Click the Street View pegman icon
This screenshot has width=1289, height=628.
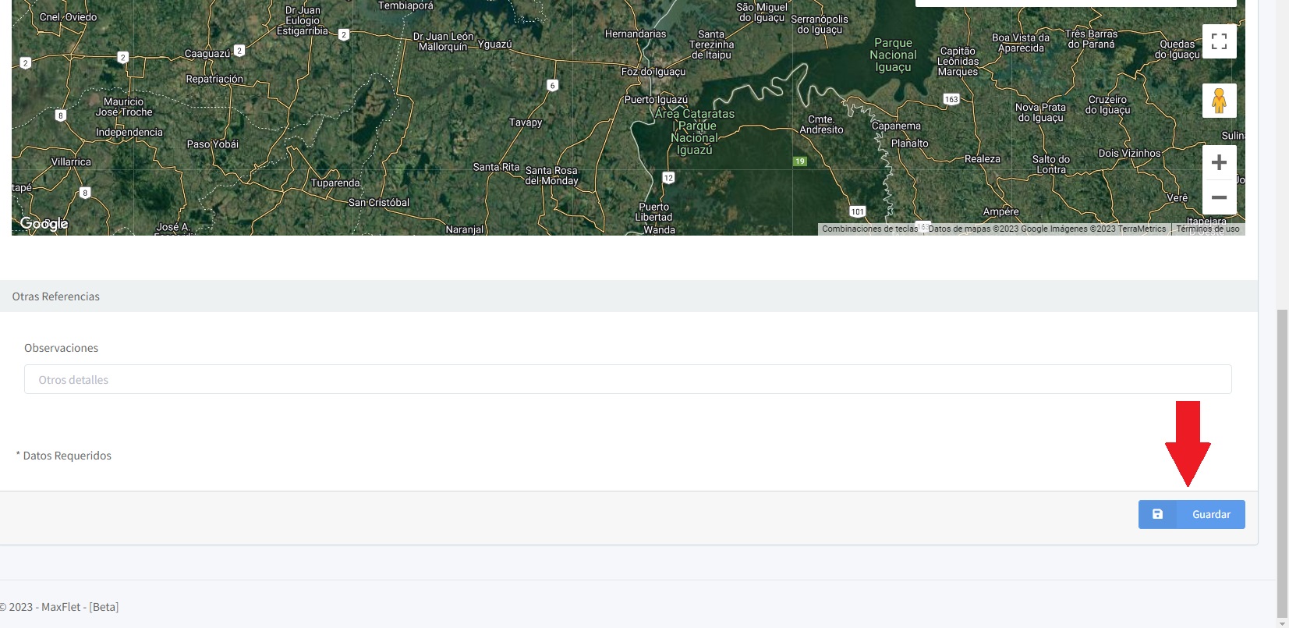[1219, 101]
